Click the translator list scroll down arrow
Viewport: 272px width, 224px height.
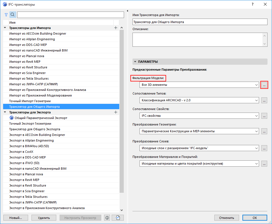pyautogui.click(x=122, y=210)
